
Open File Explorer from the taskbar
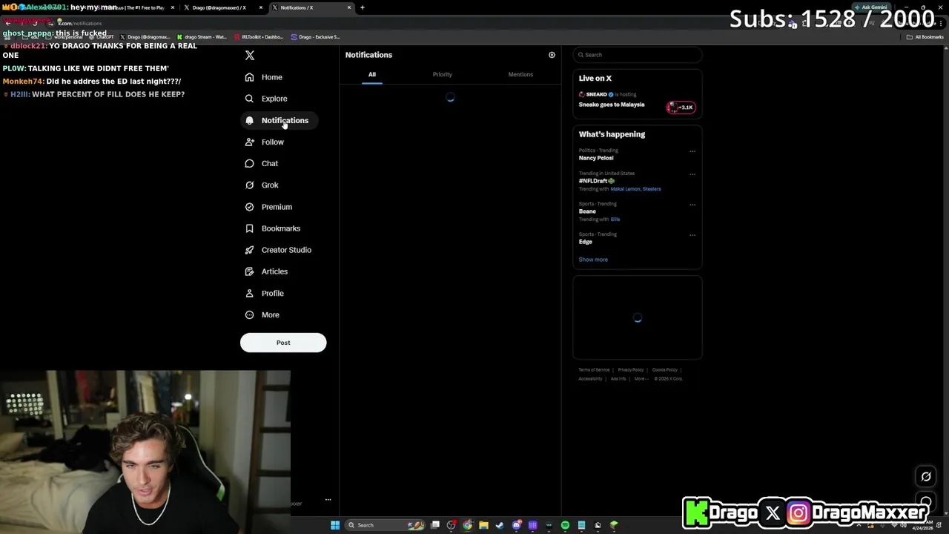[483, 525]
